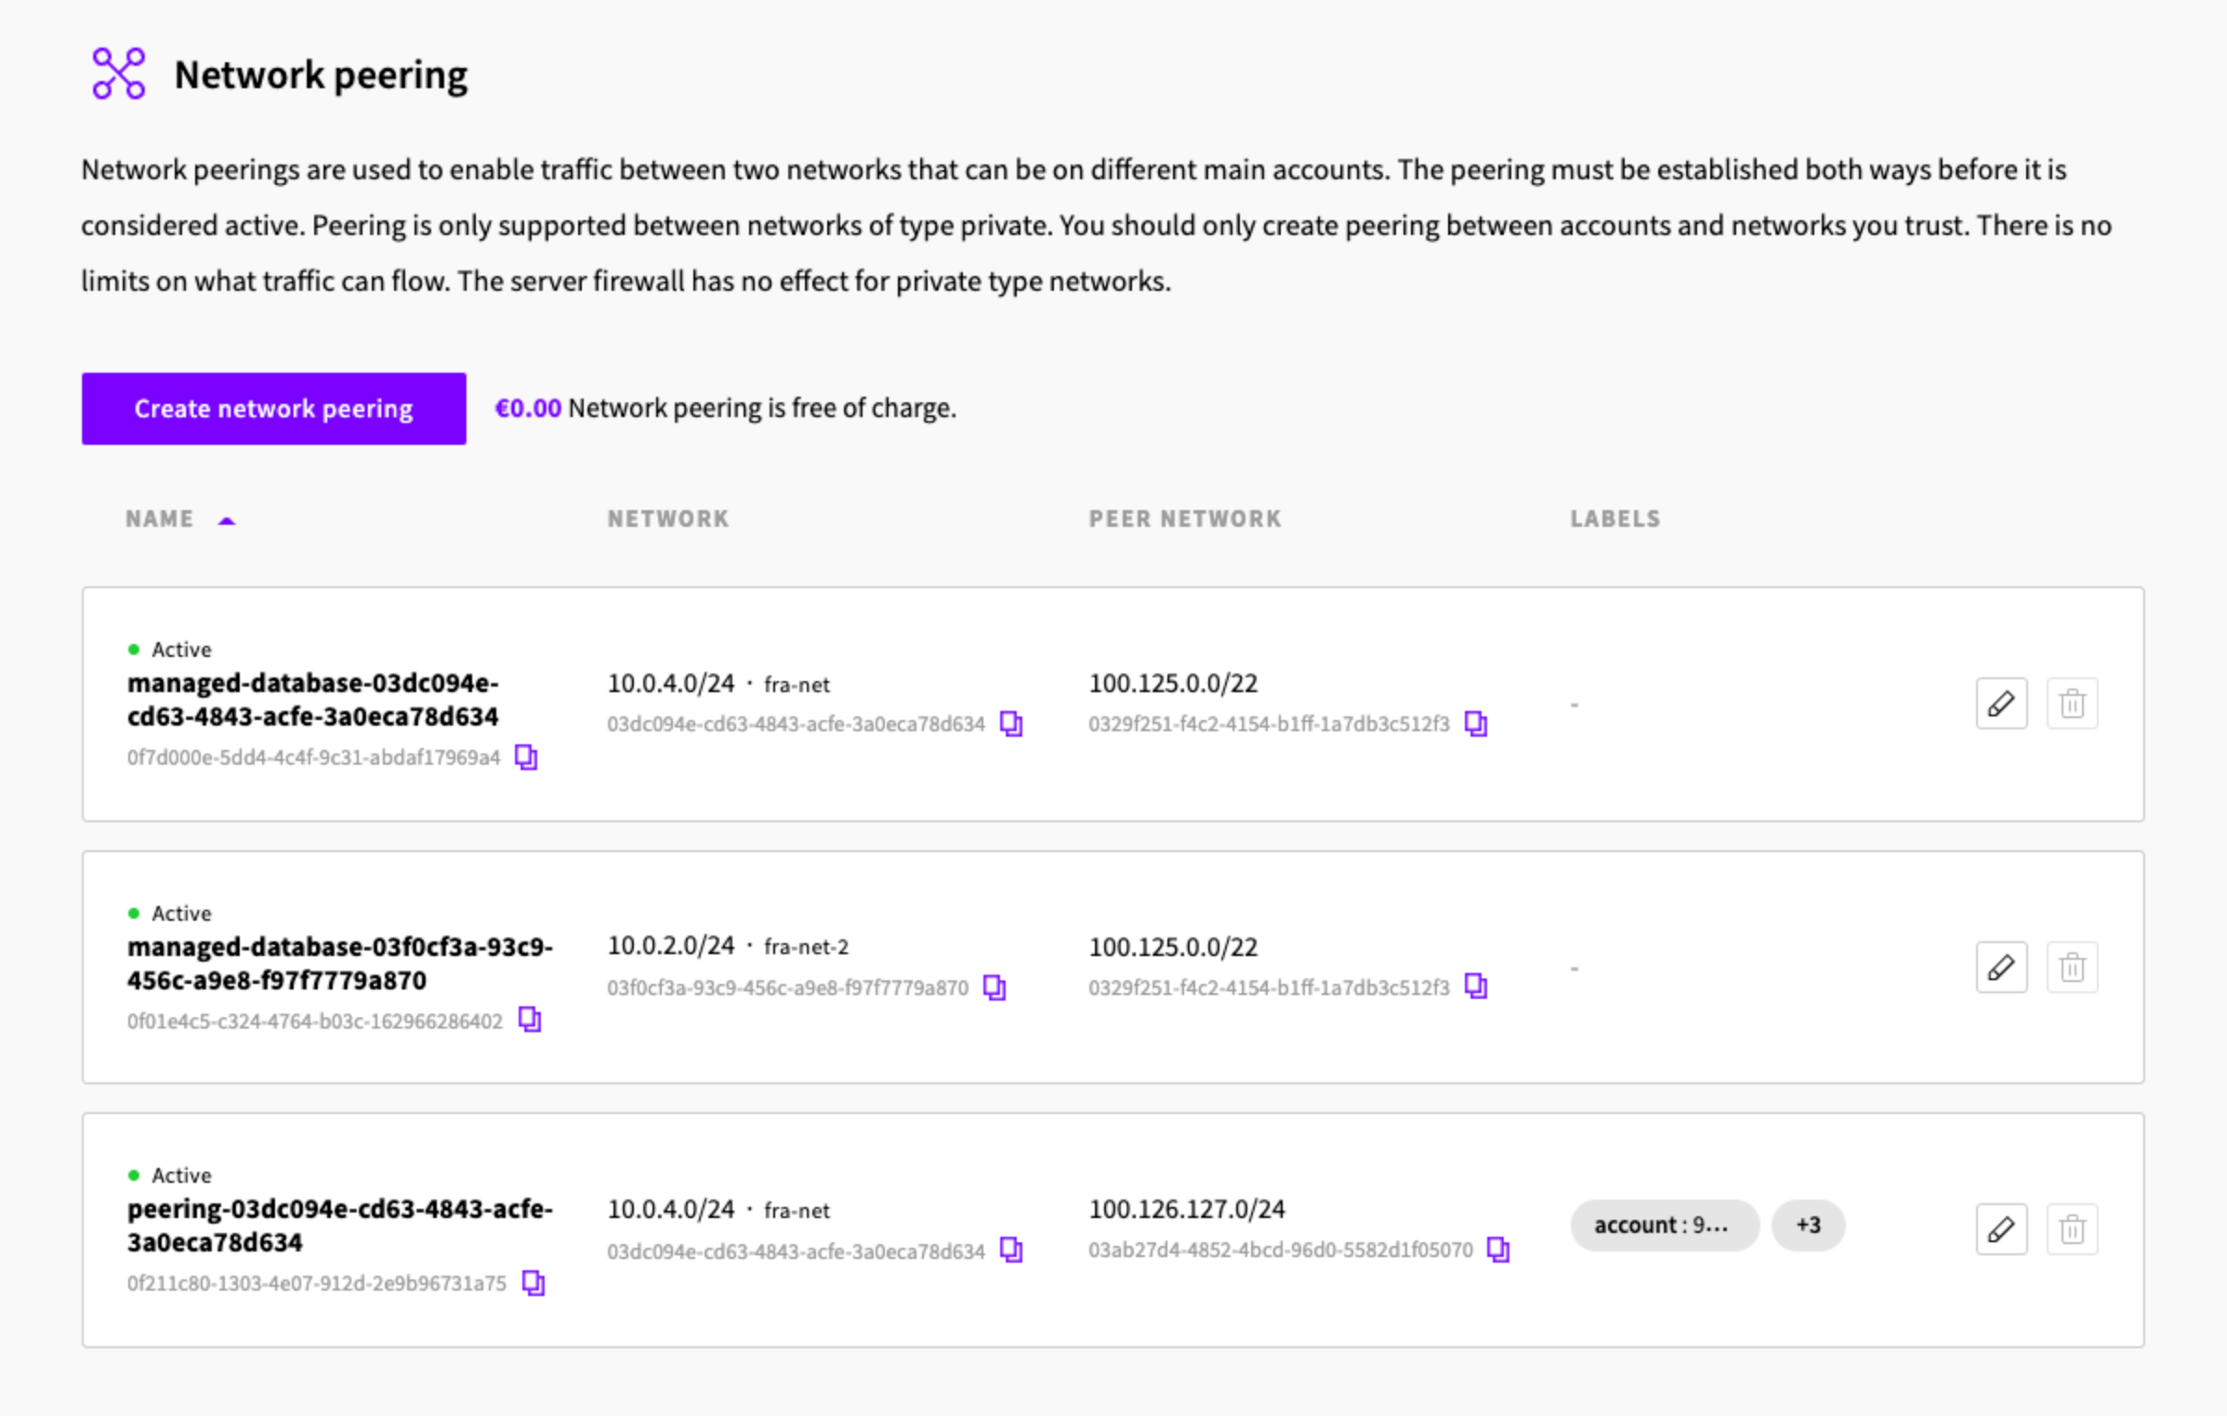Open peering-03dc094e-cd63 peering name

click(339, 1226)
